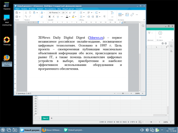Open the Инструменты menu
Screen dimensions: 178x133
click(50, 9)
